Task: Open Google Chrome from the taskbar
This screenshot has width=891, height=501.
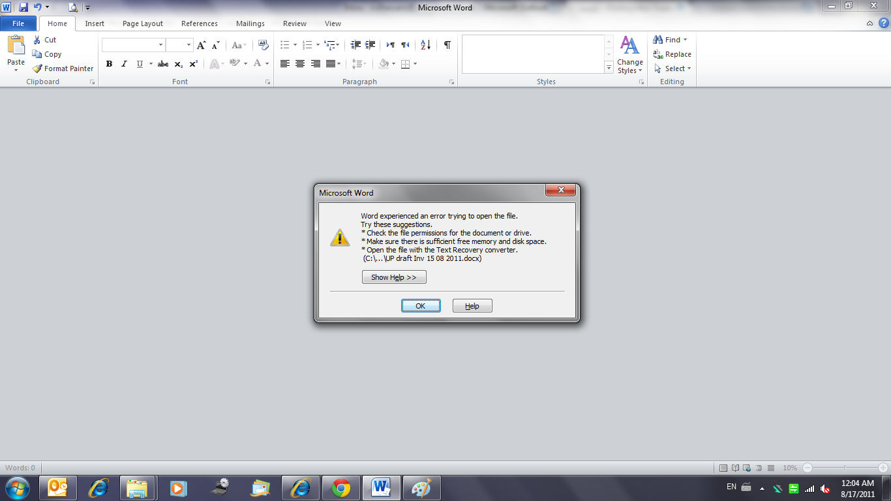Action: 340,488
